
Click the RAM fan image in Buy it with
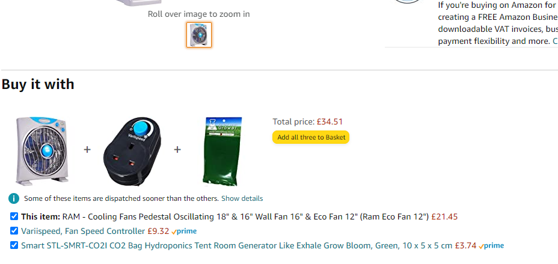point(43,149)
